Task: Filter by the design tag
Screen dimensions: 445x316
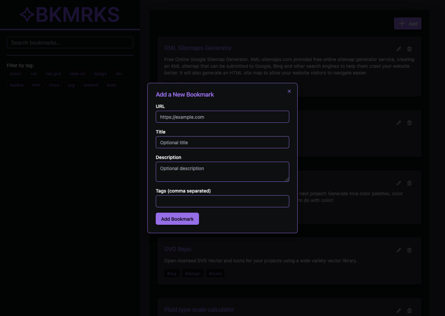Action: 100,74
